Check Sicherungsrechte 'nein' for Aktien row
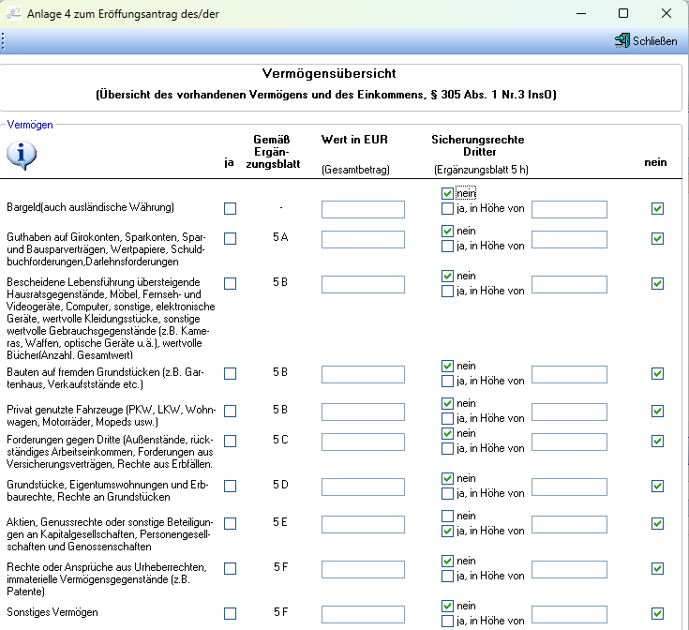Screen dimensions: 689x630 tap(447, 516)
